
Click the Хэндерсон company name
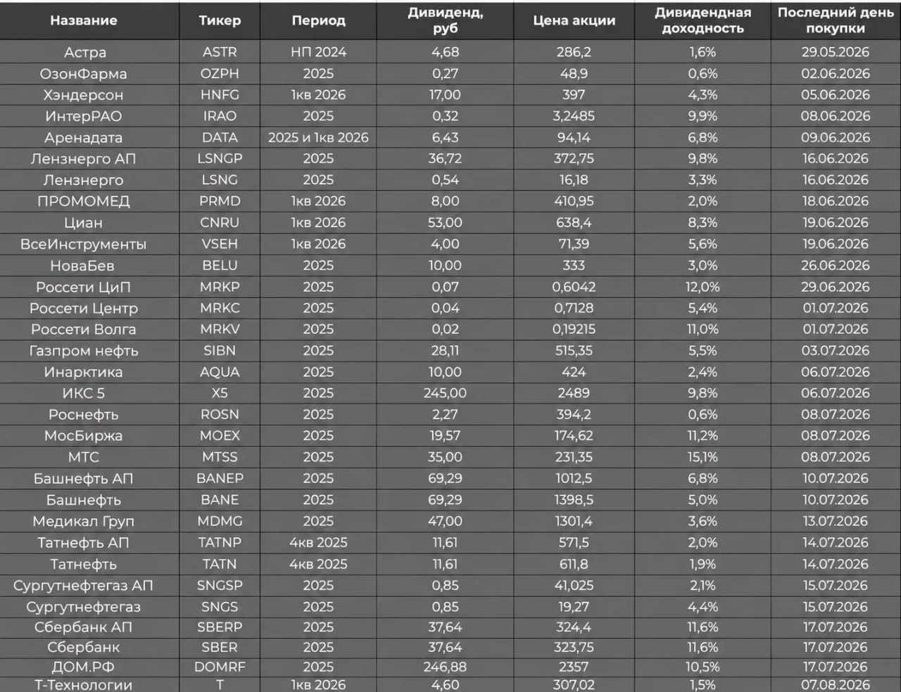[x=83, y=95]
